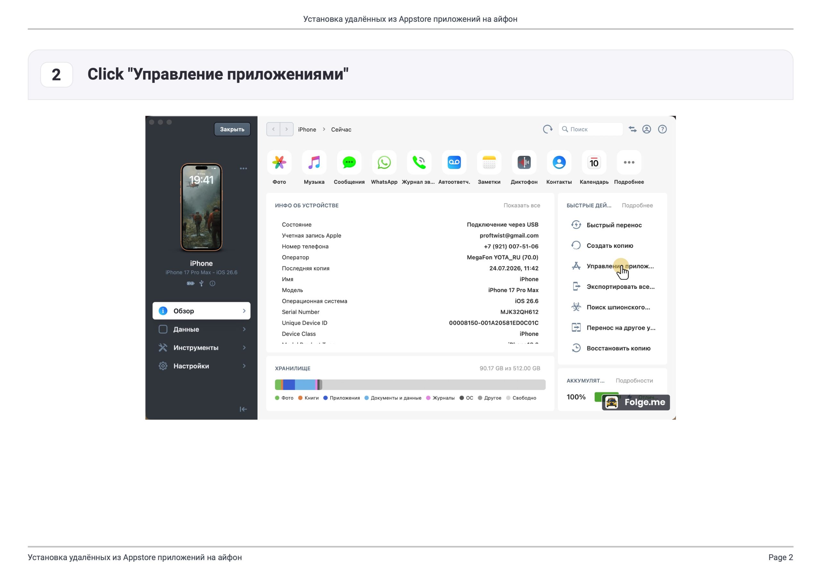This screenshot has height=580, width=821.
Task: Select Обзор in the sidebar
Action: point(201,311)
